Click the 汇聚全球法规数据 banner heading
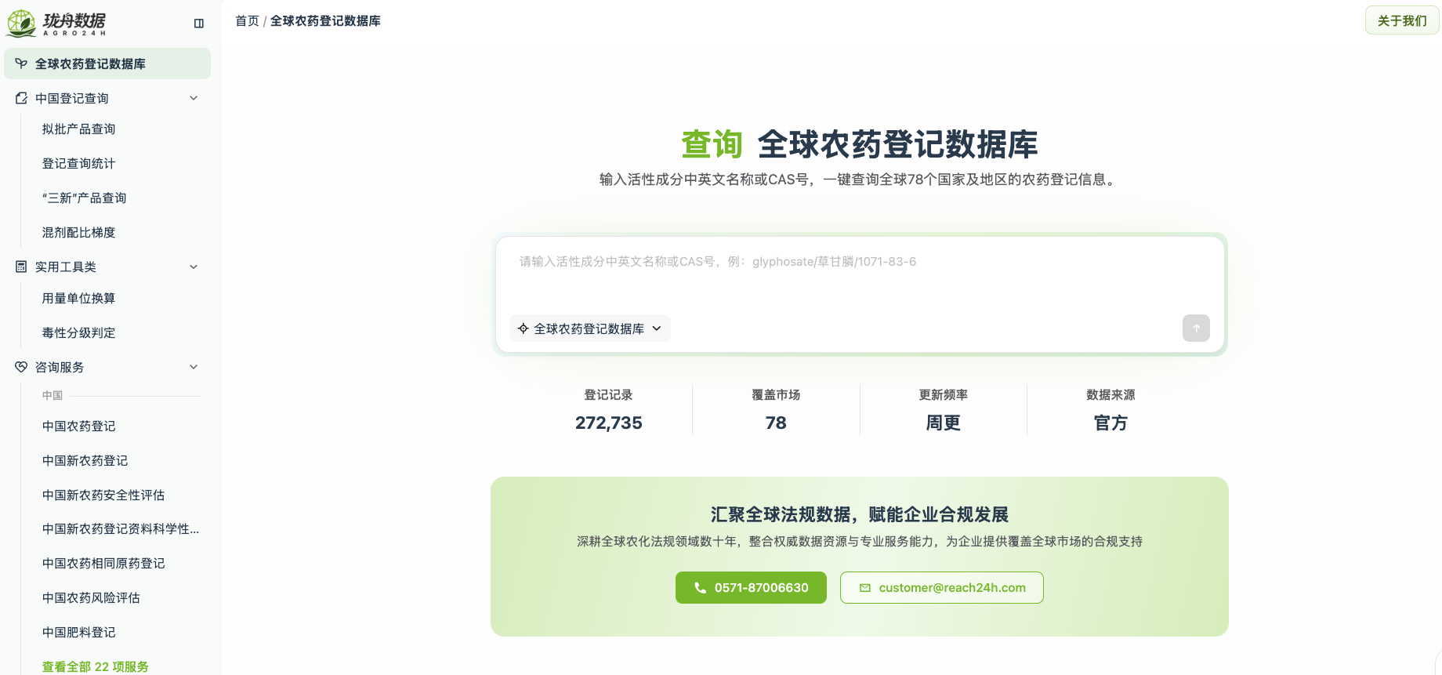 860,515
